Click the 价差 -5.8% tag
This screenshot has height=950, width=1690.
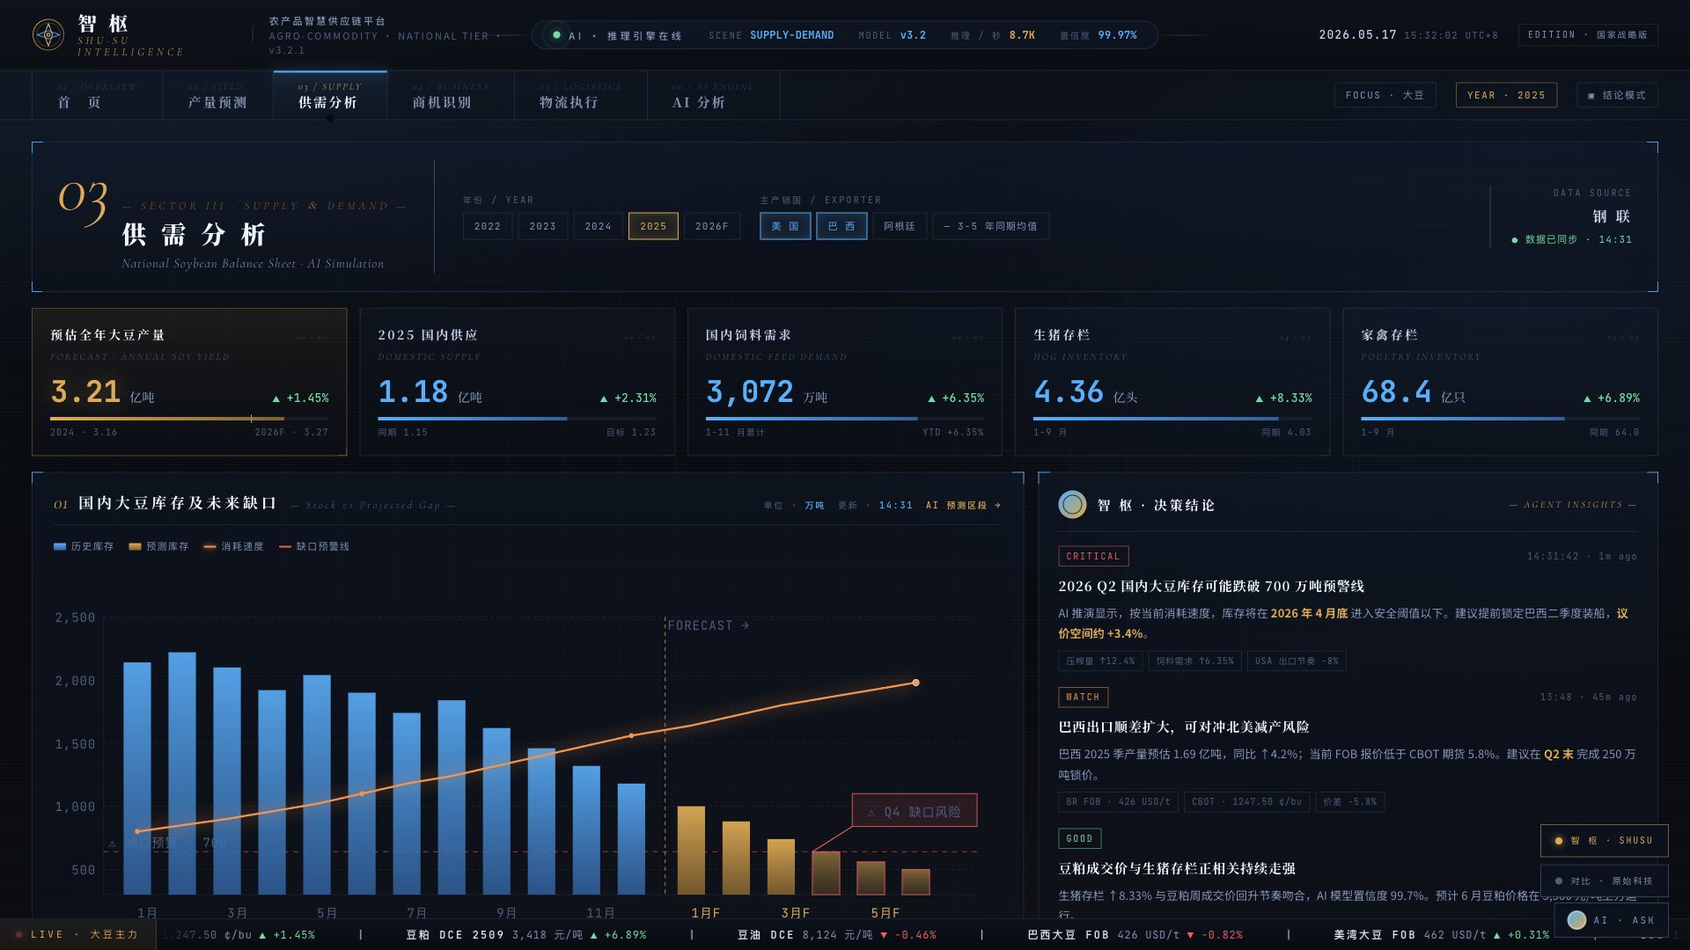tap(1350, 802)
